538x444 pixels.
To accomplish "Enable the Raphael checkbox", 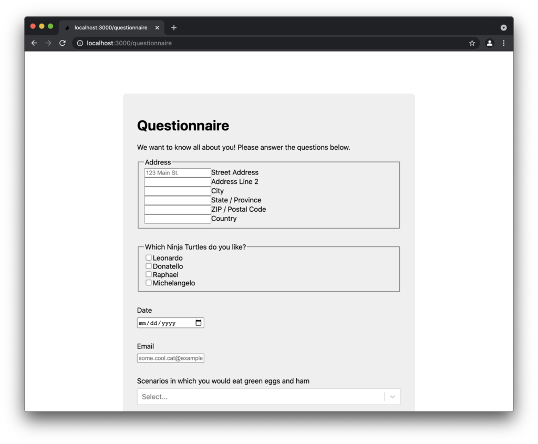I will click(x=149, y=274).
